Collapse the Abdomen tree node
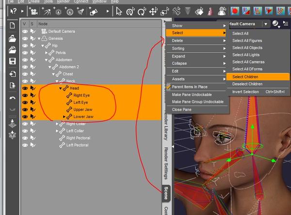 [x=46, y=60]
